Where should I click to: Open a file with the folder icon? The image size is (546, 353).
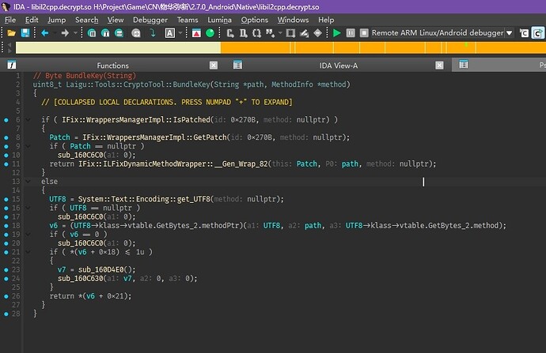coord(12,33)
